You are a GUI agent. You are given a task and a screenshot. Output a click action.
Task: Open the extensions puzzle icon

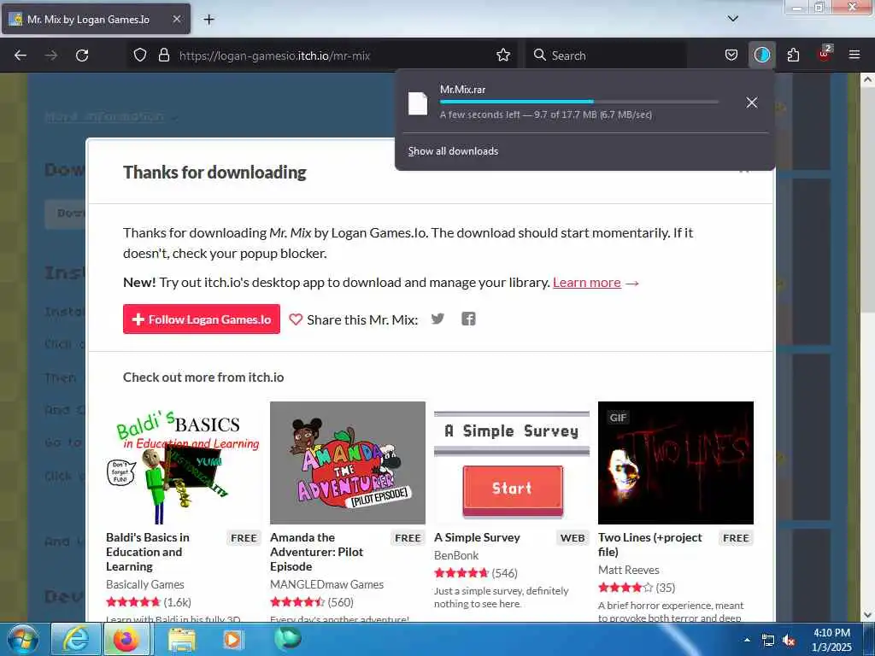(x=793, y=56)
